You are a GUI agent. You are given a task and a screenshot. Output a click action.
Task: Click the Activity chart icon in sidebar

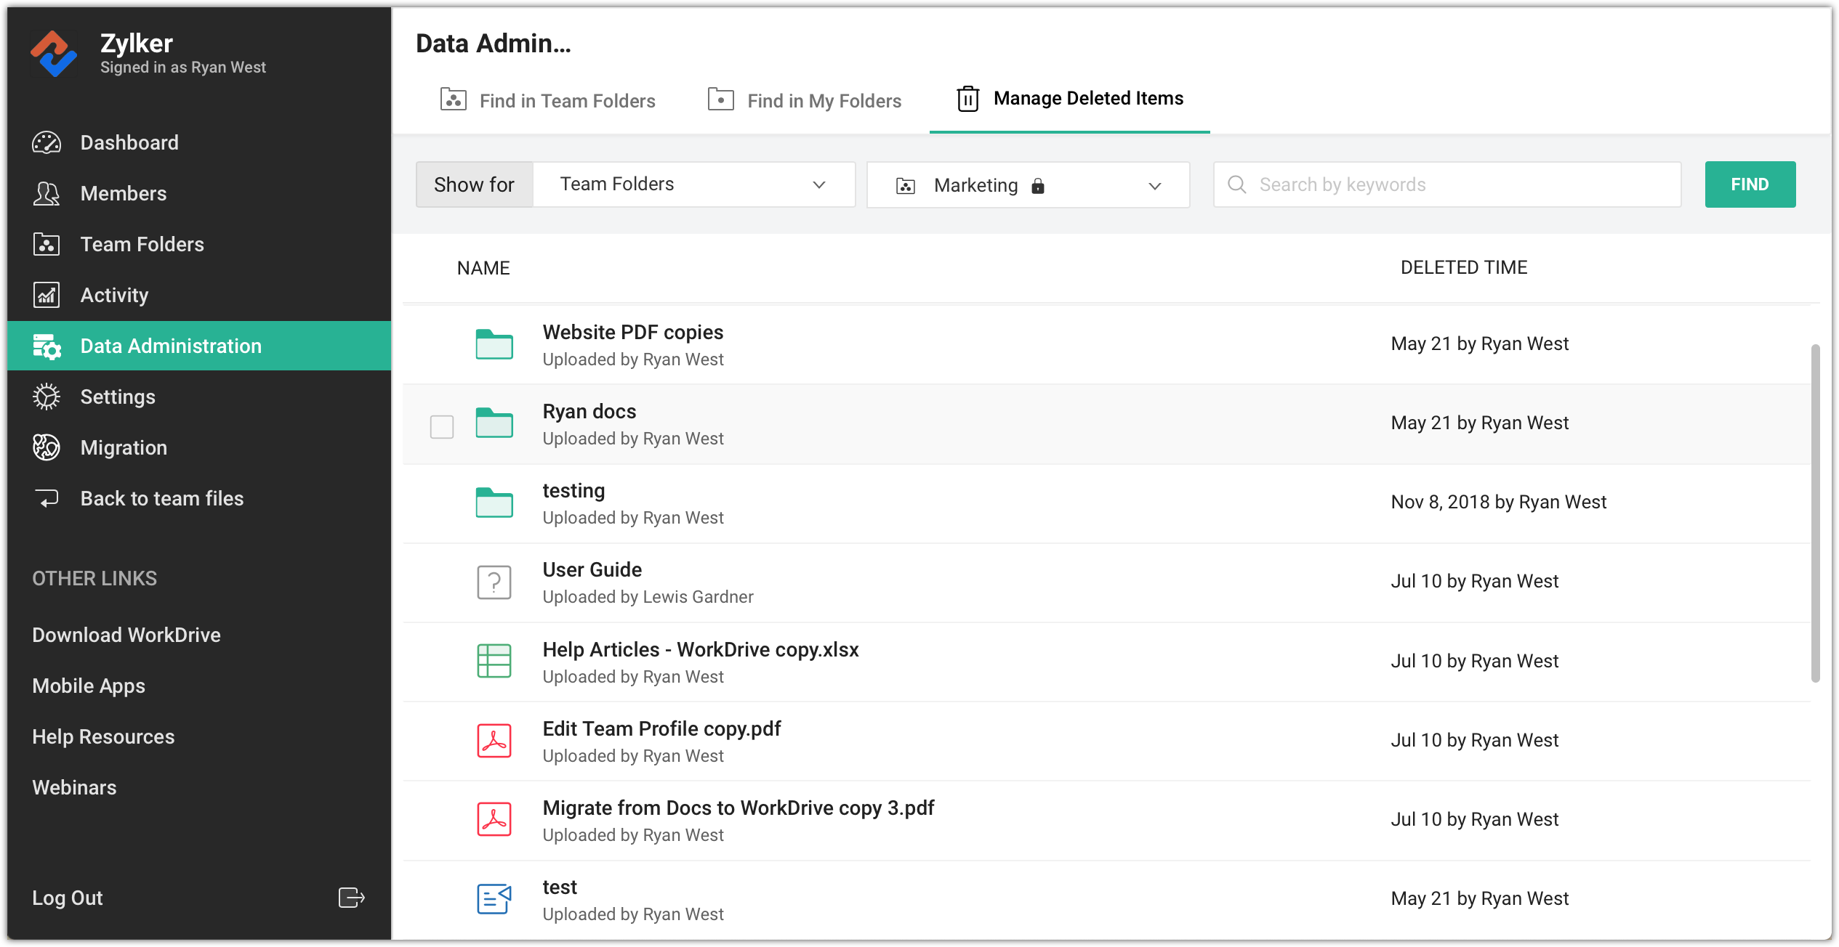click(47, 295)
